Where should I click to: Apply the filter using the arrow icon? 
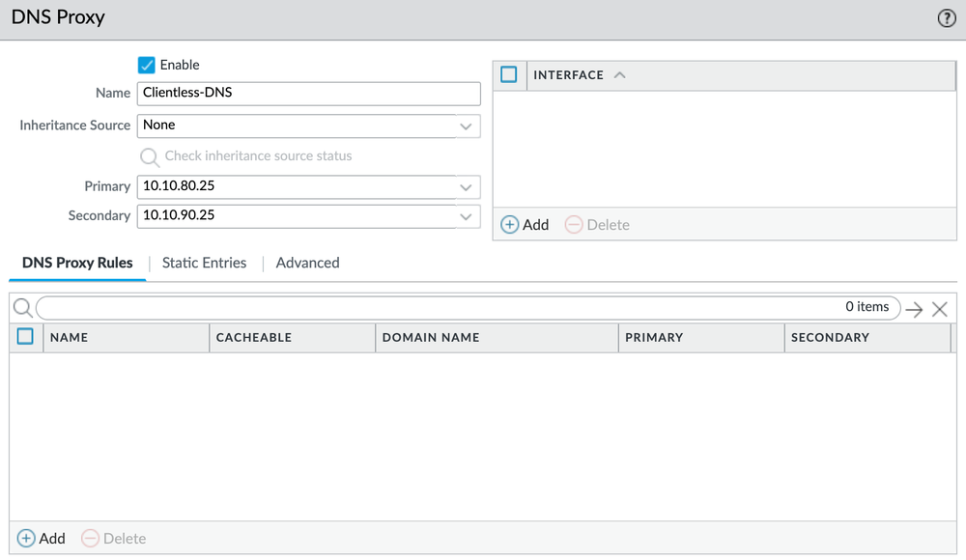click(x=915, y=307)
